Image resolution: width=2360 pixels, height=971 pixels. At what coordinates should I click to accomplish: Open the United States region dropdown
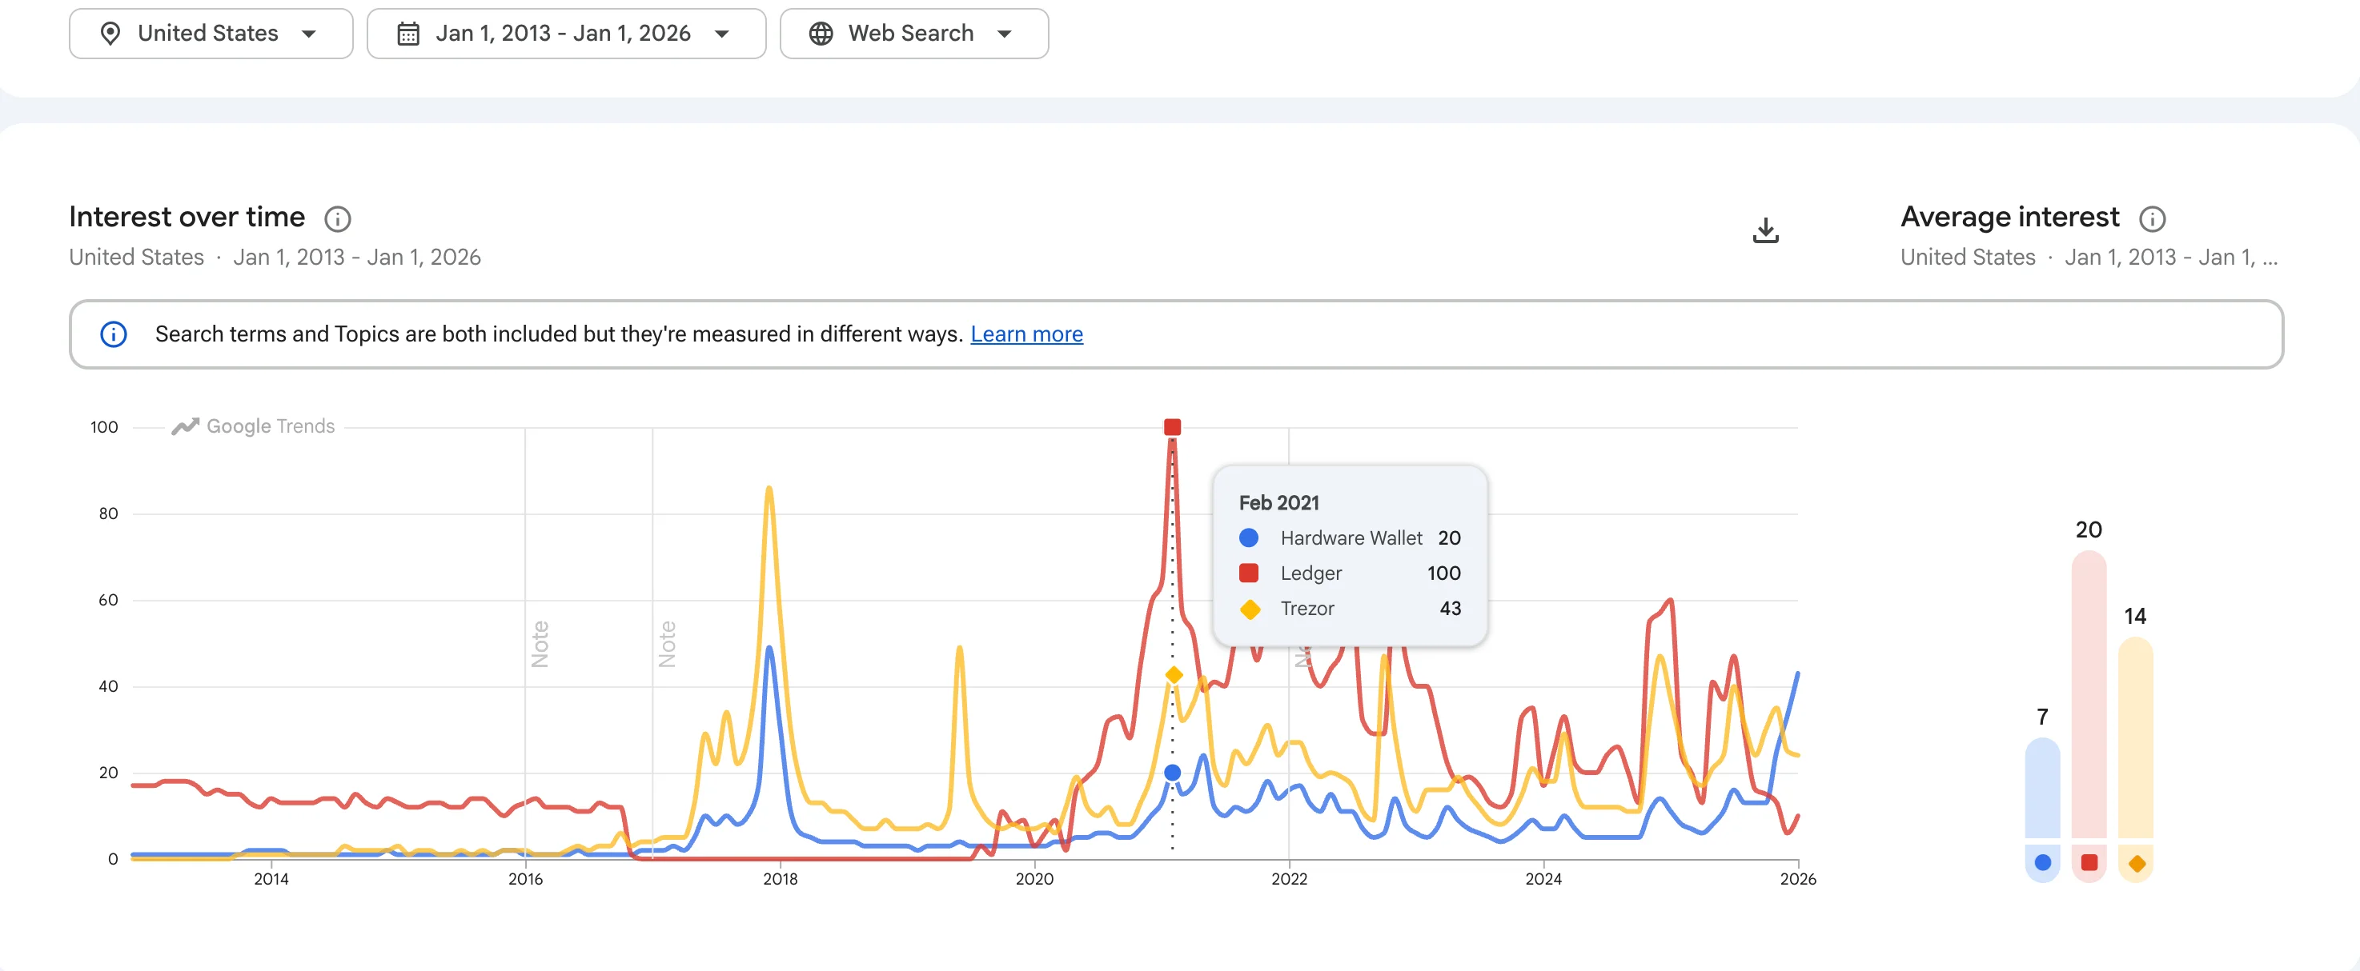click(211, 34)
